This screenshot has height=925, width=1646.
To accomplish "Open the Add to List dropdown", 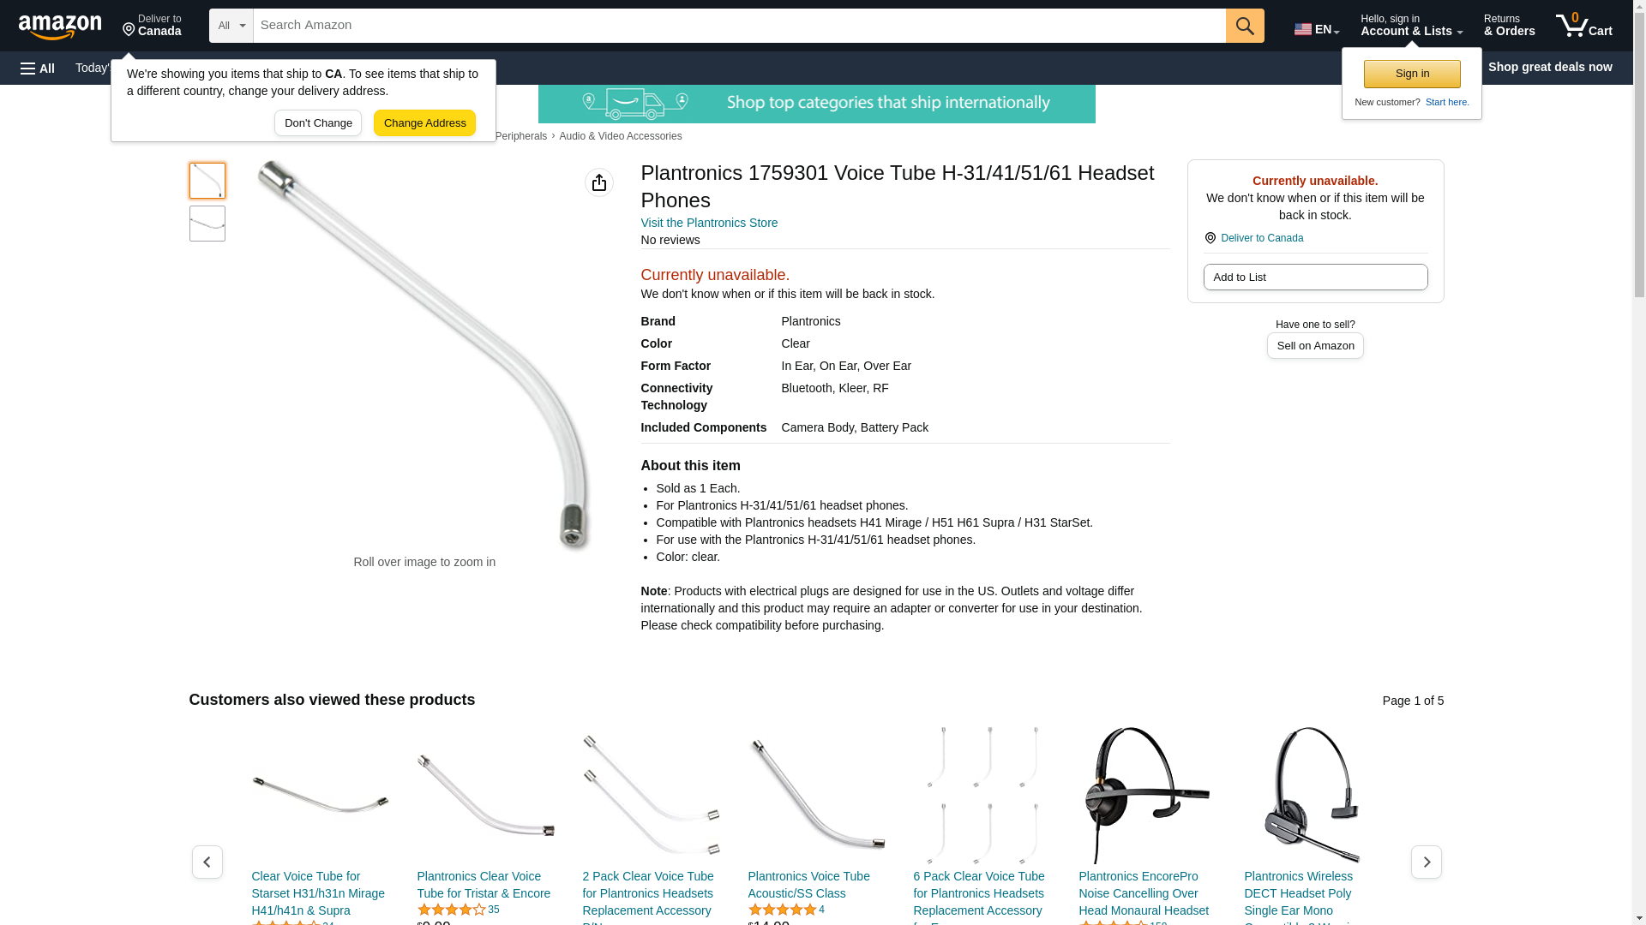I will 1315,277.
